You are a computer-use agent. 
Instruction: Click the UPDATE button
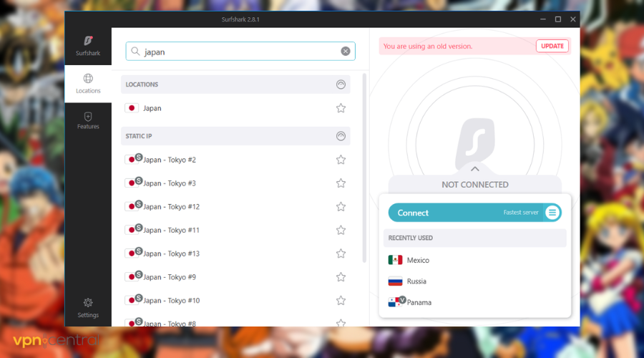[x=552, y=46]
